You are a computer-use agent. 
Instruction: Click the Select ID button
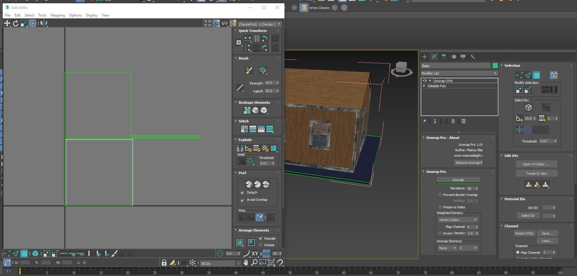click(x=528, y=216)
